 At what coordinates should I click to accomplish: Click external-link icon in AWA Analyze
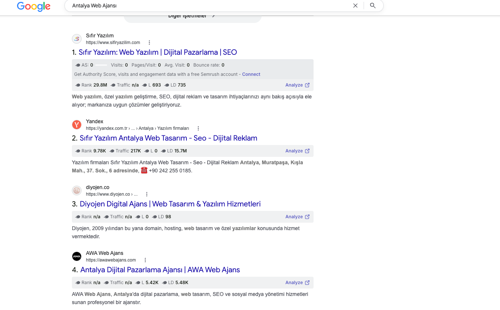point(307,283)
